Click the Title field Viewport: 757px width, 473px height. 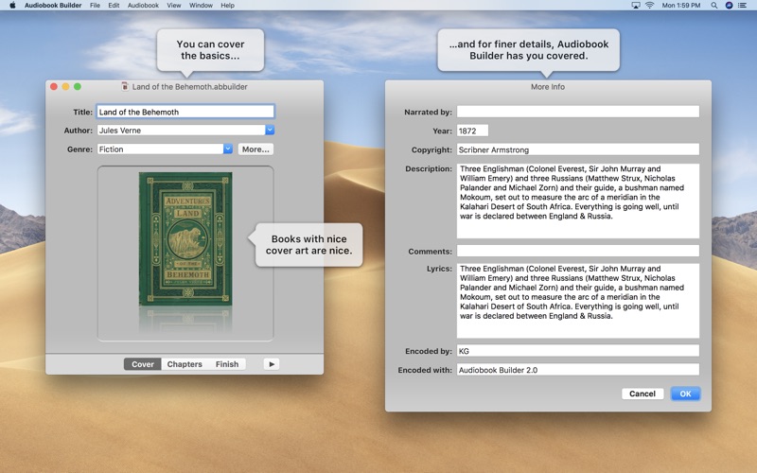tap(185, 112)
